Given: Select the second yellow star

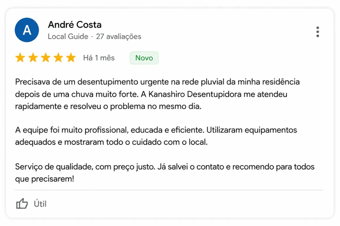Looking at the screenshot, I should coord(33,58).
